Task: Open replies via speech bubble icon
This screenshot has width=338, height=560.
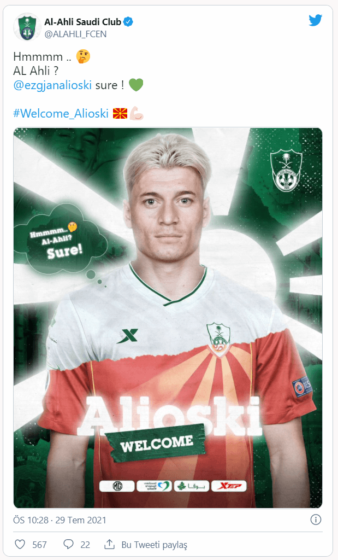Action: [68, 544]
